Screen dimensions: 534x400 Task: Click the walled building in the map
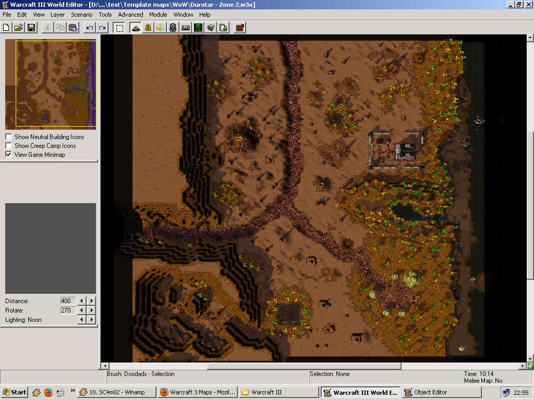(396, 151)
